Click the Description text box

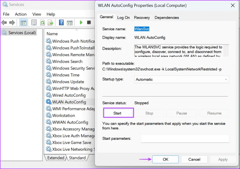[181, 50]
